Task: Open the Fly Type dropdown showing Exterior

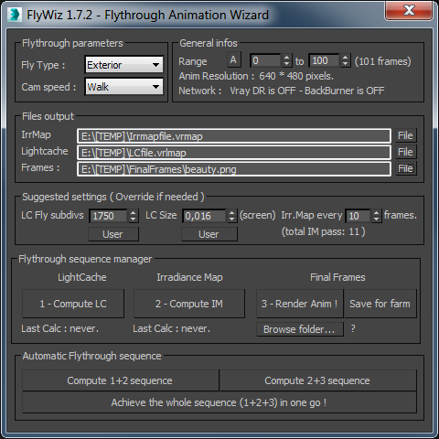Action: pos(123,65)
